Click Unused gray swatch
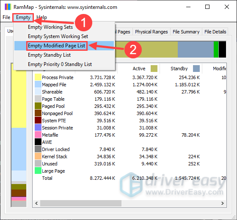The width and height of the screenshot is (237, 220). (x=38, y=164)
